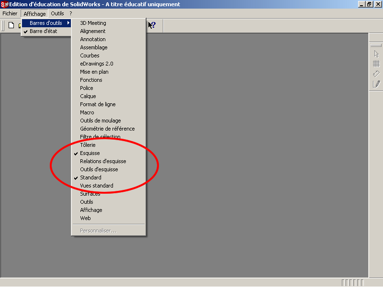This screenshot has width=383, height=287.
Task: Enable the Police toolbar
Action: pyautogui.click(x=109, y=88)
